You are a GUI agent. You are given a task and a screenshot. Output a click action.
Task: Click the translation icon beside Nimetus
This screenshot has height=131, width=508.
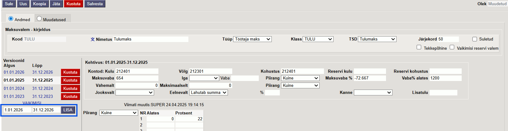[92, 39]
